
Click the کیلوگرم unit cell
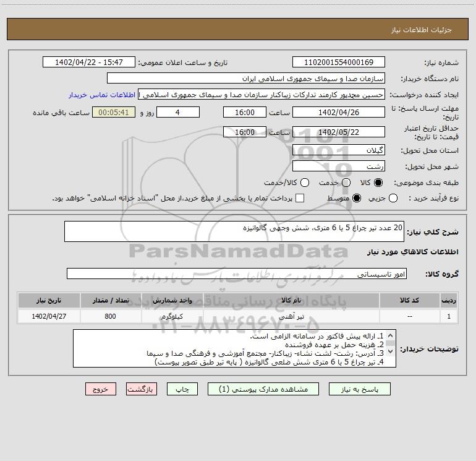[x=172, y=316]
